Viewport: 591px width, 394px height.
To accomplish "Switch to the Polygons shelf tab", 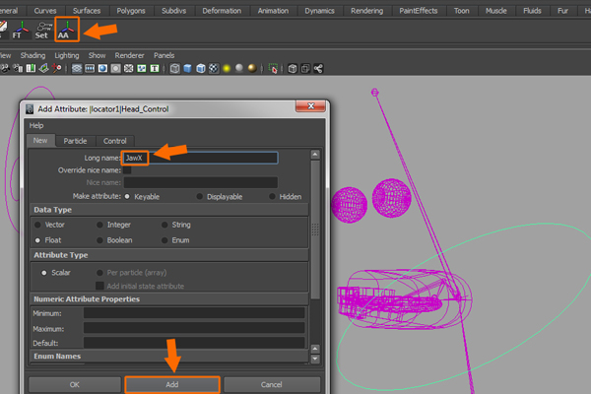I will point(131,11).
